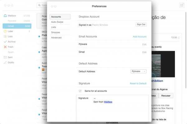Click the Drafts pencil icon
The image size is (187, 124).
point(5,62)
